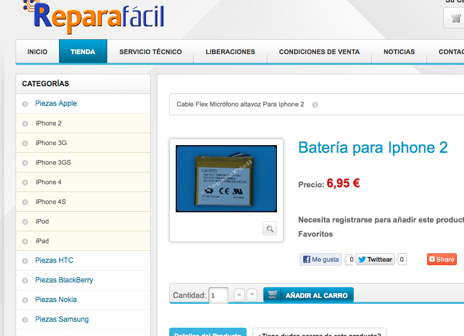This screenshot has width=464, height=336.
Task: Open the shopping cart icon in header
Action: (456, 18)
